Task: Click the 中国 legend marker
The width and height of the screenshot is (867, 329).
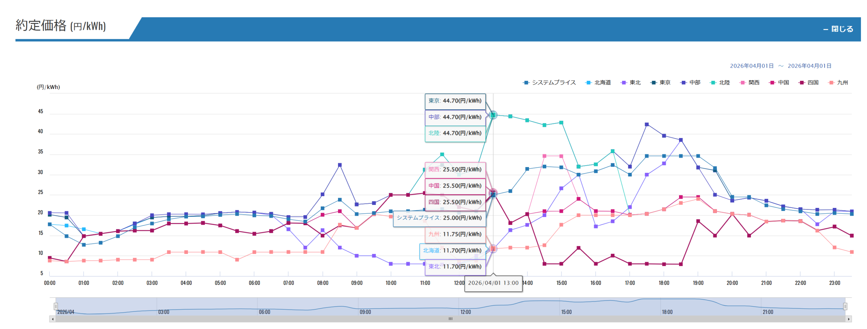Action: [x=772, y=83]
